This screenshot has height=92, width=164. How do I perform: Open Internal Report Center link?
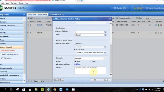pyautogui.click(x=156, y=8)
